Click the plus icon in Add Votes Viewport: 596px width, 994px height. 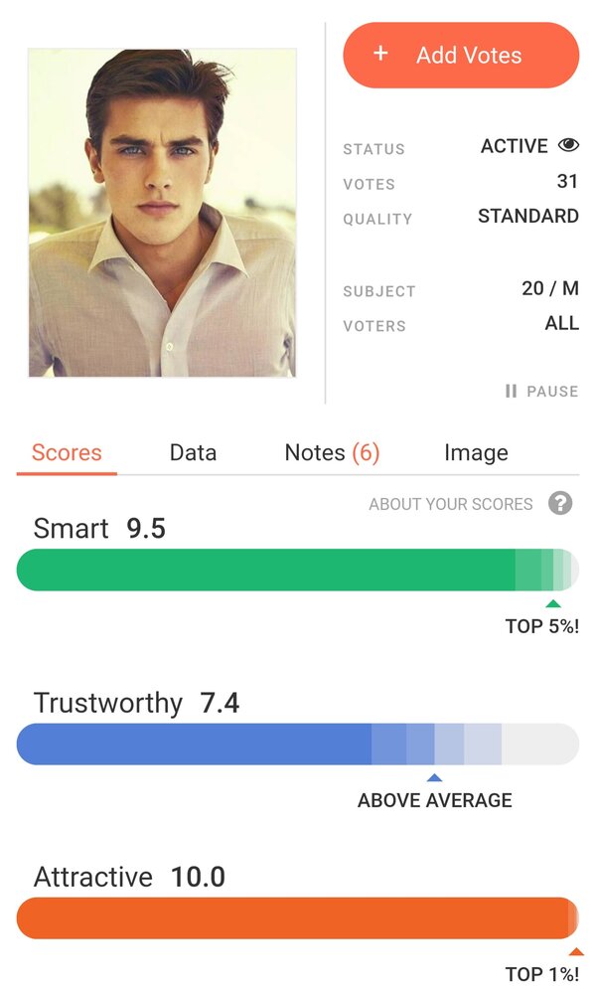[380, 54]
